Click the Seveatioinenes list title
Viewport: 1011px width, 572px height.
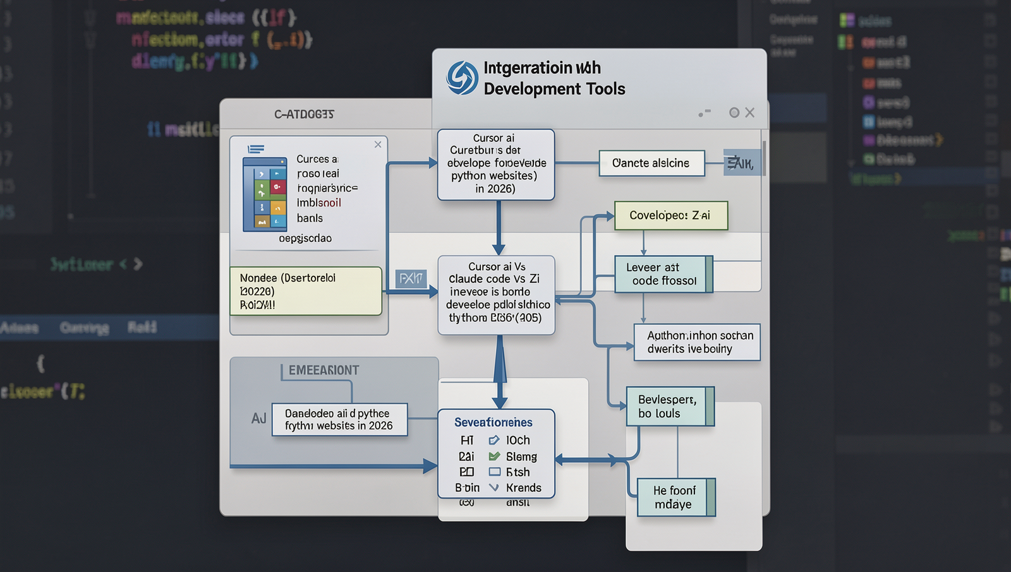493,422
